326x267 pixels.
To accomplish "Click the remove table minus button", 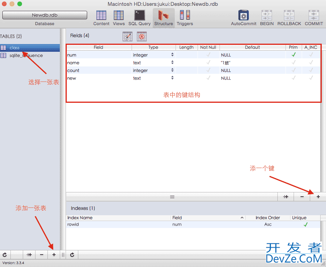I will pyautogui.click(x=42, y=255).
